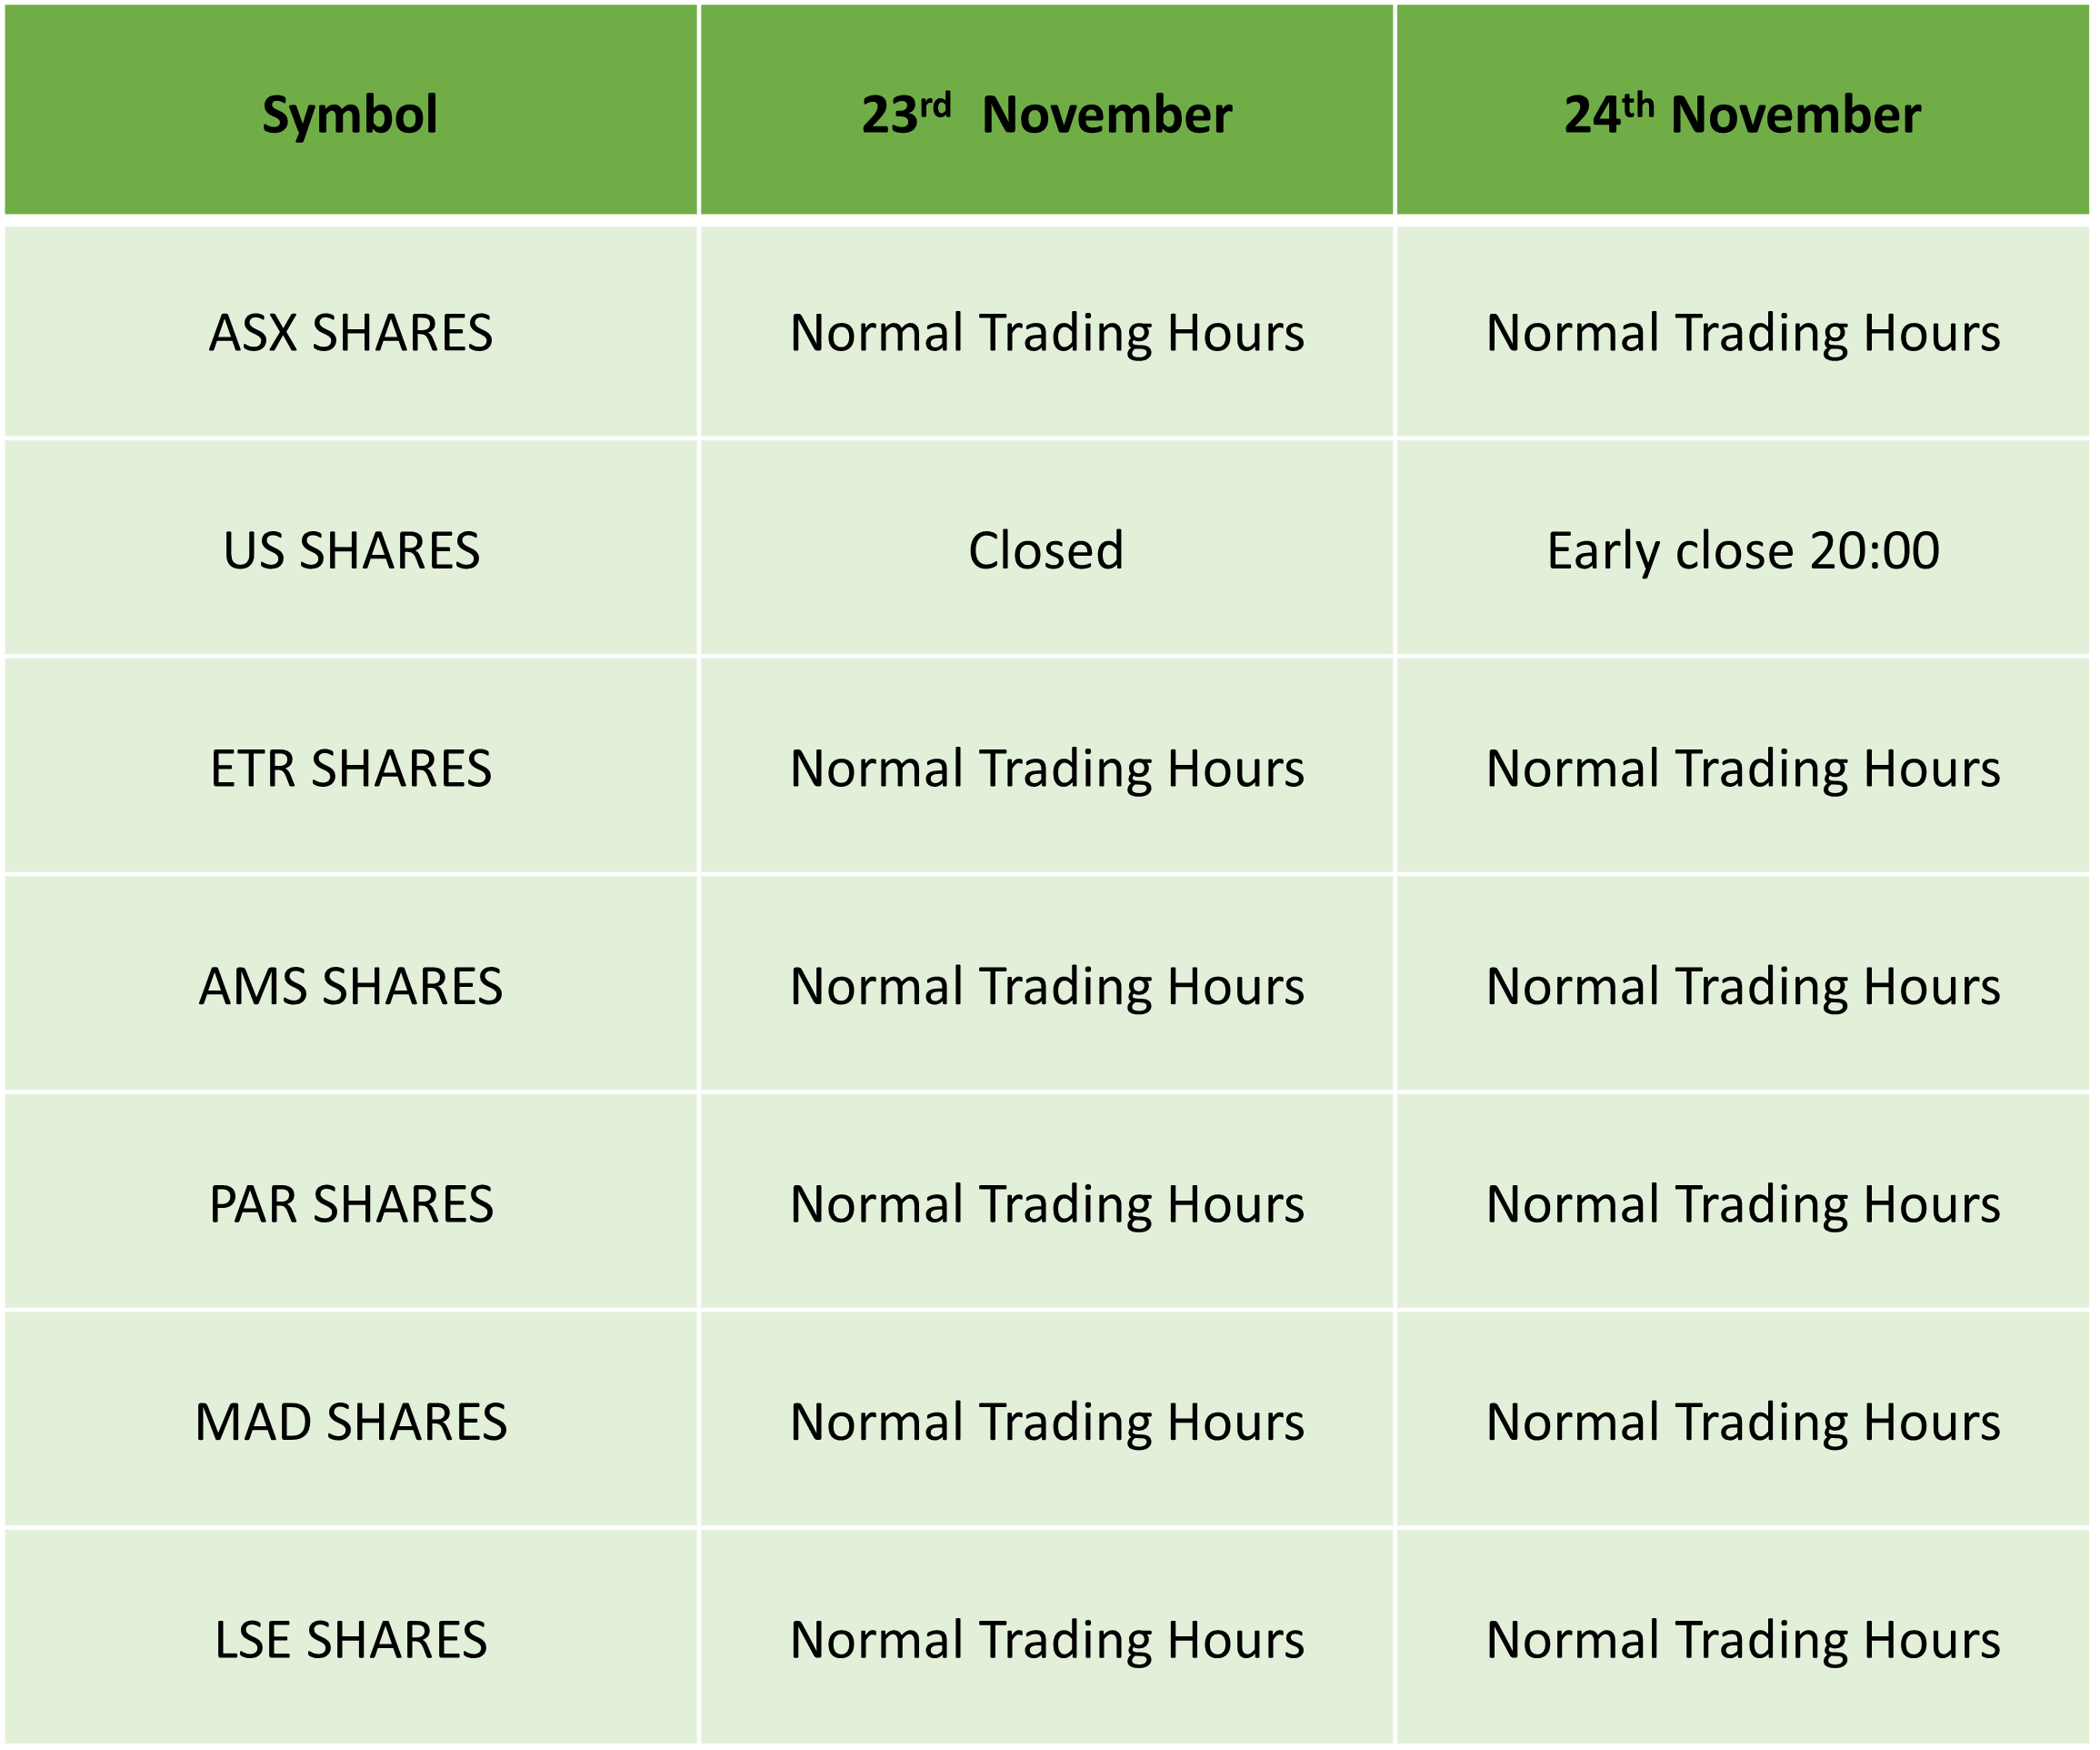The image size is (2100, 1750).
Task: Select ASX SHARES 23rd November trading hours
Action: [x=1046, y=332]
